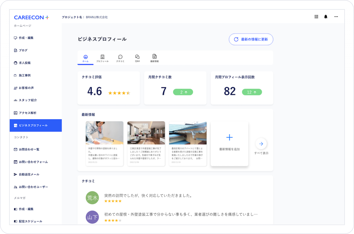
Task: Open アクセス解析 in the sidebar
Action: coord(27,113)
